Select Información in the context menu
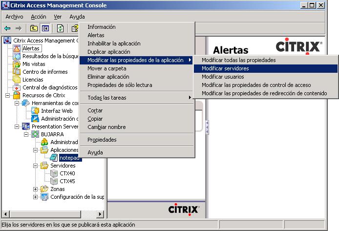 (x=137, y=27)
